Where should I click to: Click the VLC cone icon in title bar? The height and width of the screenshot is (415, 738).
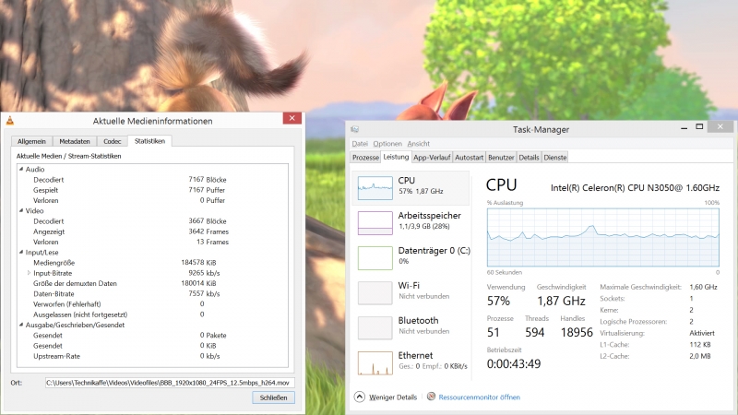pyautogui.click(x=10, y=121)
